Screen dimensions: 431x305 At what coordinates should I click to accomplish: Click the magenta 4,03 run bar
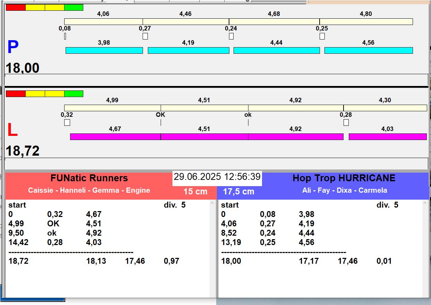tap(387, 137)
